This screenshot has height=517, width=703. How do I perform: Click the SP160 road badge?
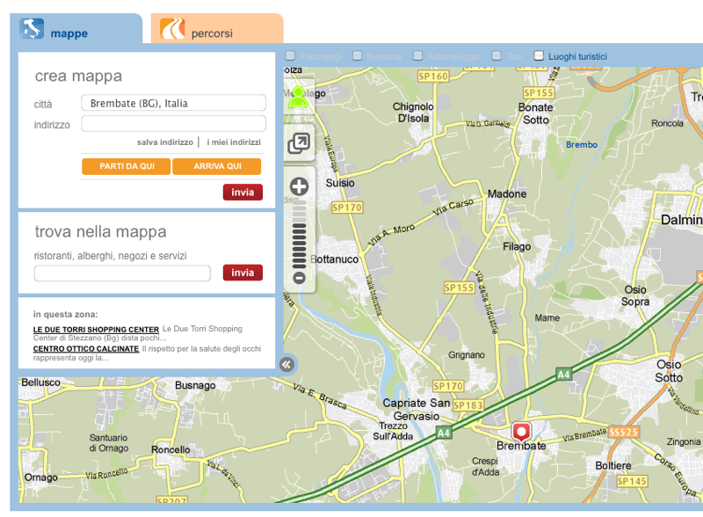click(433, 76)
